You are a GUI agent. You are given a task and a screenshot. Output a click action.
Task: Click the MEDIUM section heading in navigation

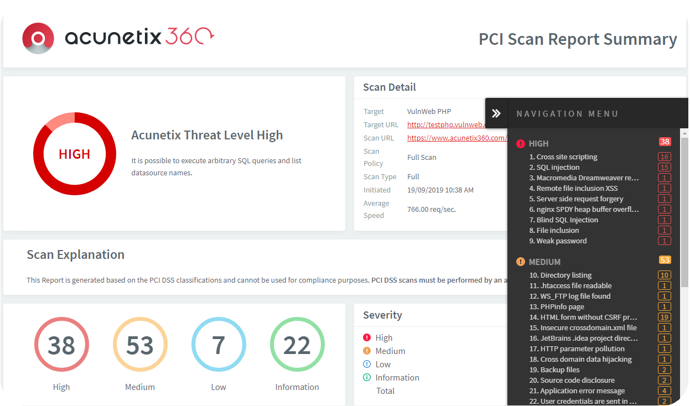[544, 262]
